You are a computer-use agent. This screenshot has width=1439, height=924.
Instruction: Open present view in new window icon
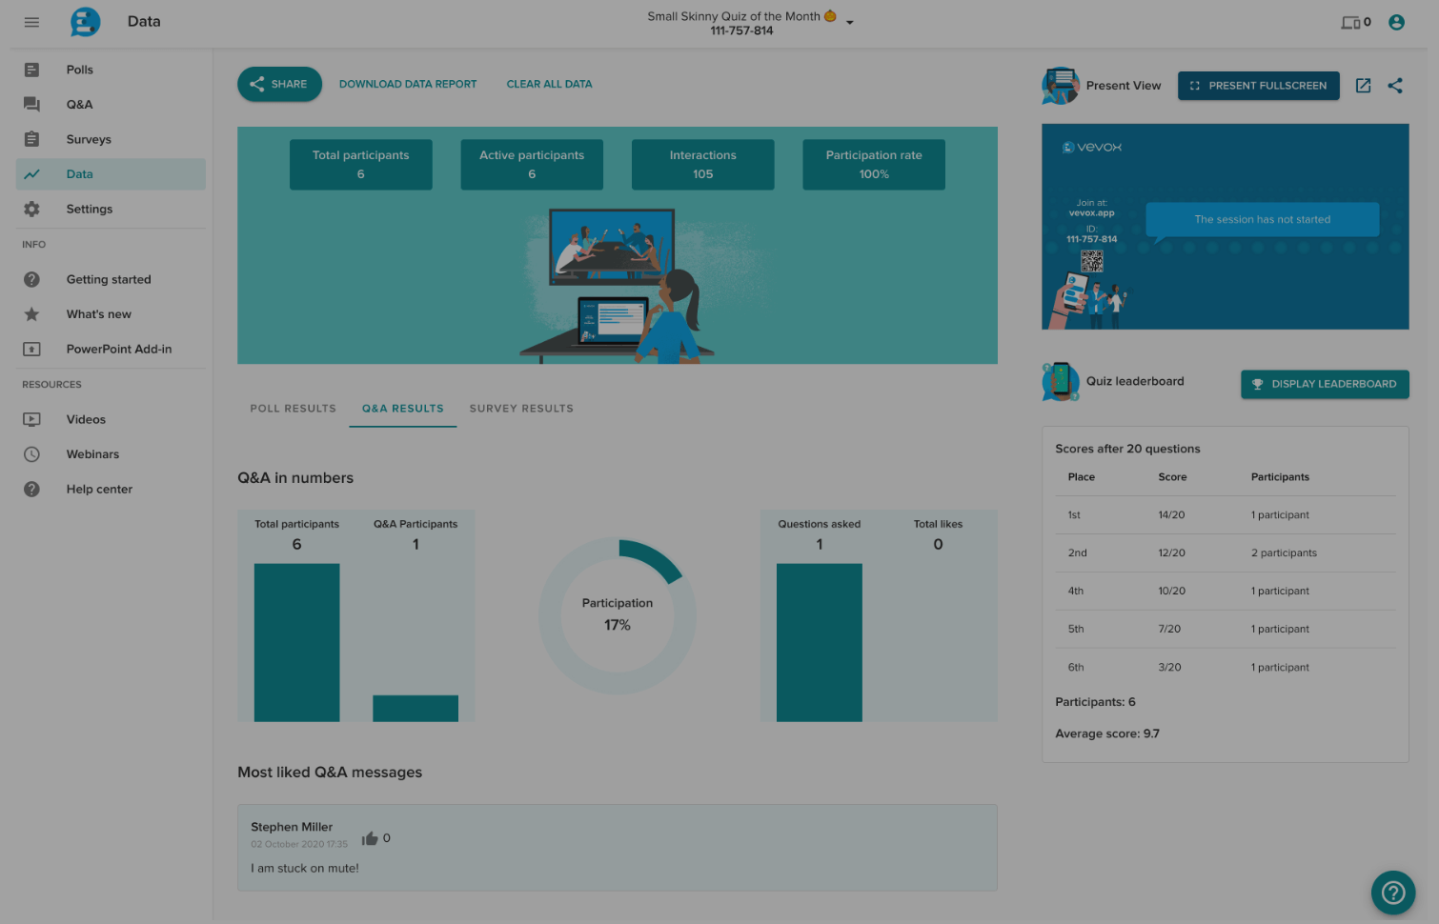point(1363,86)
